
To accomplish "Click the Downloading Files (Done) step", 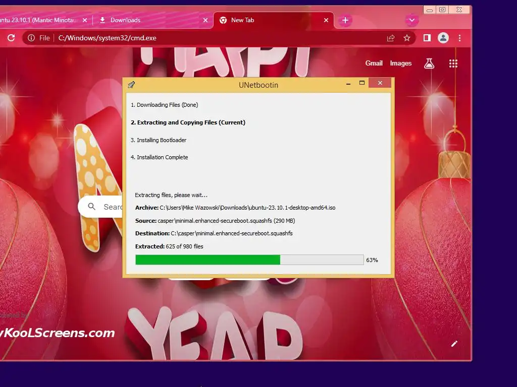I will tap(164, 105).
